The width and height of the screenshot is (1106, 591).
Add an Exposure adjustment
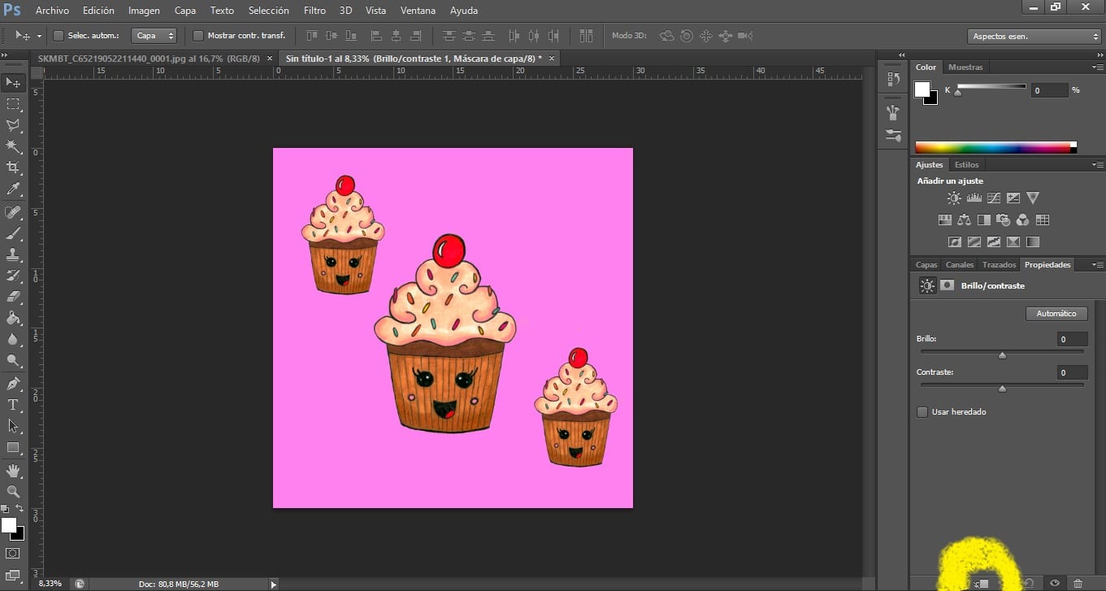[x=1013, y=198]
